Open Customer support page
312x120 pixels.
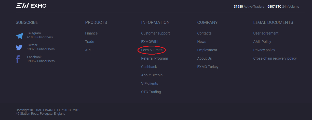155,33
